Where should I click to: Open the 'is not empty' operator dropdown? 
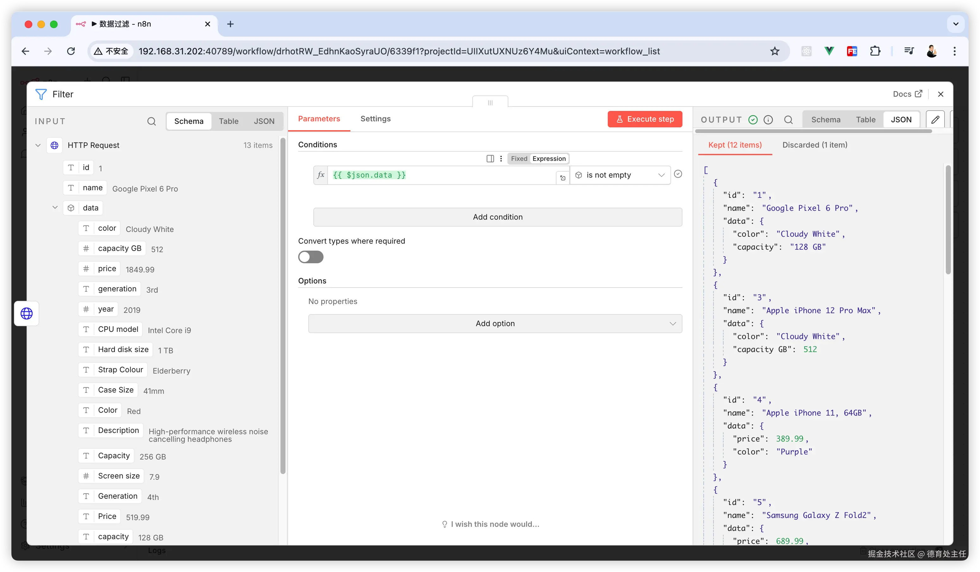pyautogui.click(x=620, y=175)
